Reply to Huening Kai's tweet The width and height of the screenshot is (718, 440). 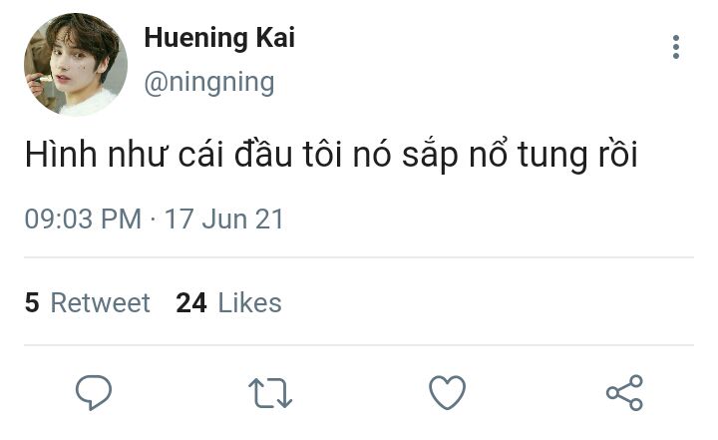pyautogui.click(x=94, y=392)
